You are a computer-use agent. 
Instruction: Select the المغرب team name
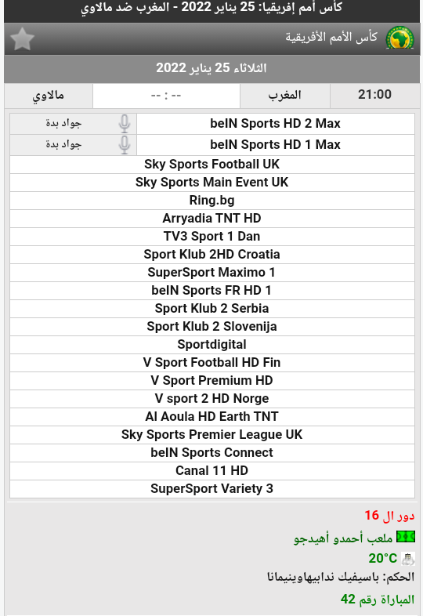(x=285, y=95)
